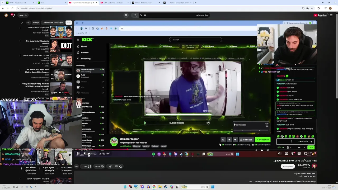Open OdedSVR TV channel name link
The width and height of the screenshot is (338, 190).
304,165
